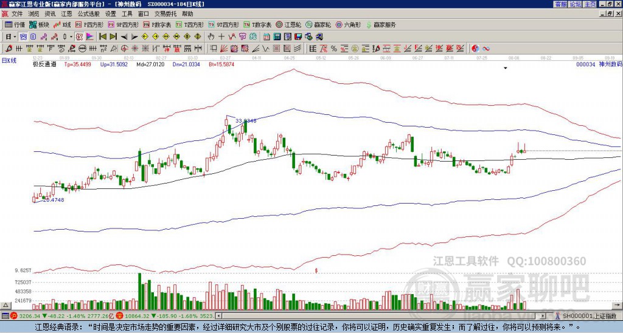Open the 江恩 menu
The height and width of the screenshot is (333, 623).
(66, 14)
